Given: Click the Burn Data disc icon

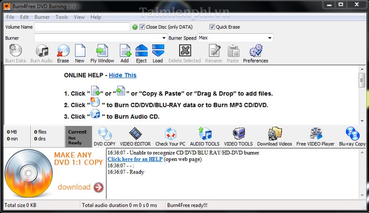Looking at the screenshot, I should [15, 51].
